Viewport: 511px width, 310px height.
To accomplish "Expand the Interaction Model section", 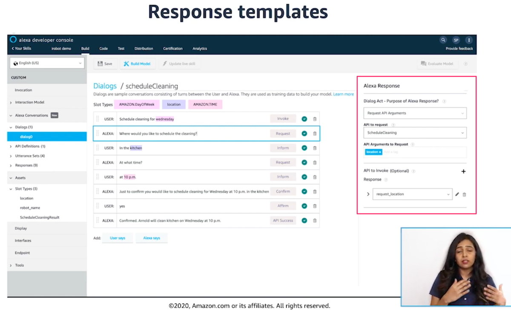I will pyautogui.click(x=11, y=103).
